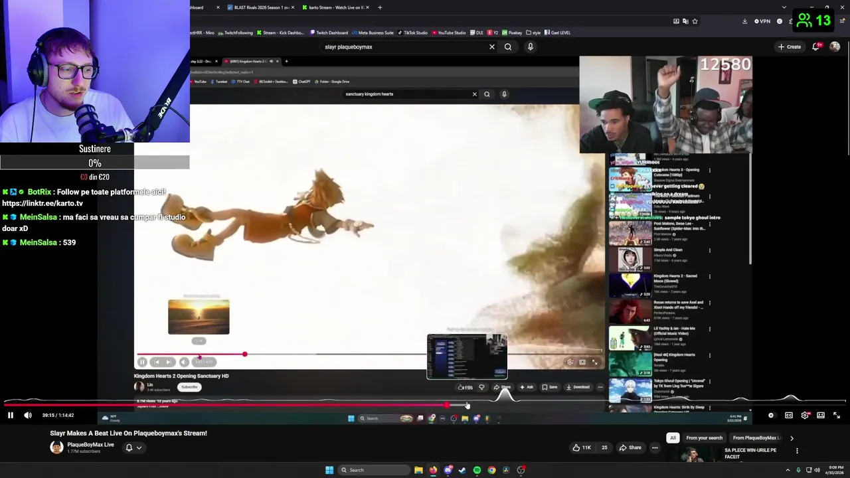The height and width of the screenshot is (478, 850).
Task: Select the All filter chip
Action: point(673,438)
